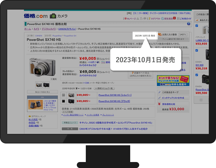Open the タイガー100周年 PR monitor link
This screenshot has height=168, width=216.
pyautogui.click(x=162, y=13)
